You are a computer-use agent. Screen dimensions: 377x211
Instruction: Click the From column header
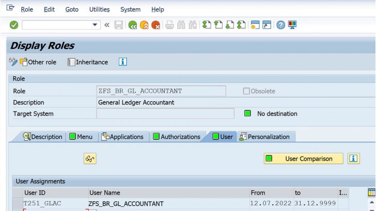point(272,192)
